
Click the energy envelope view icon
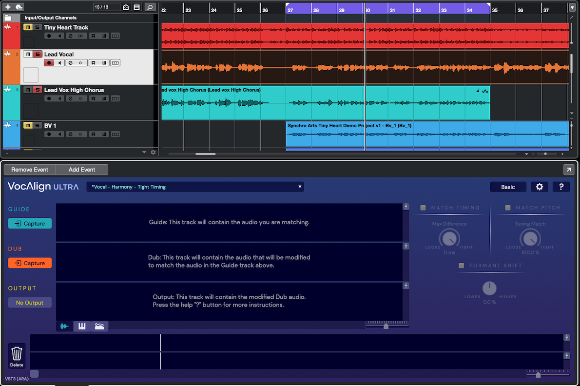[x=99, y=326]
